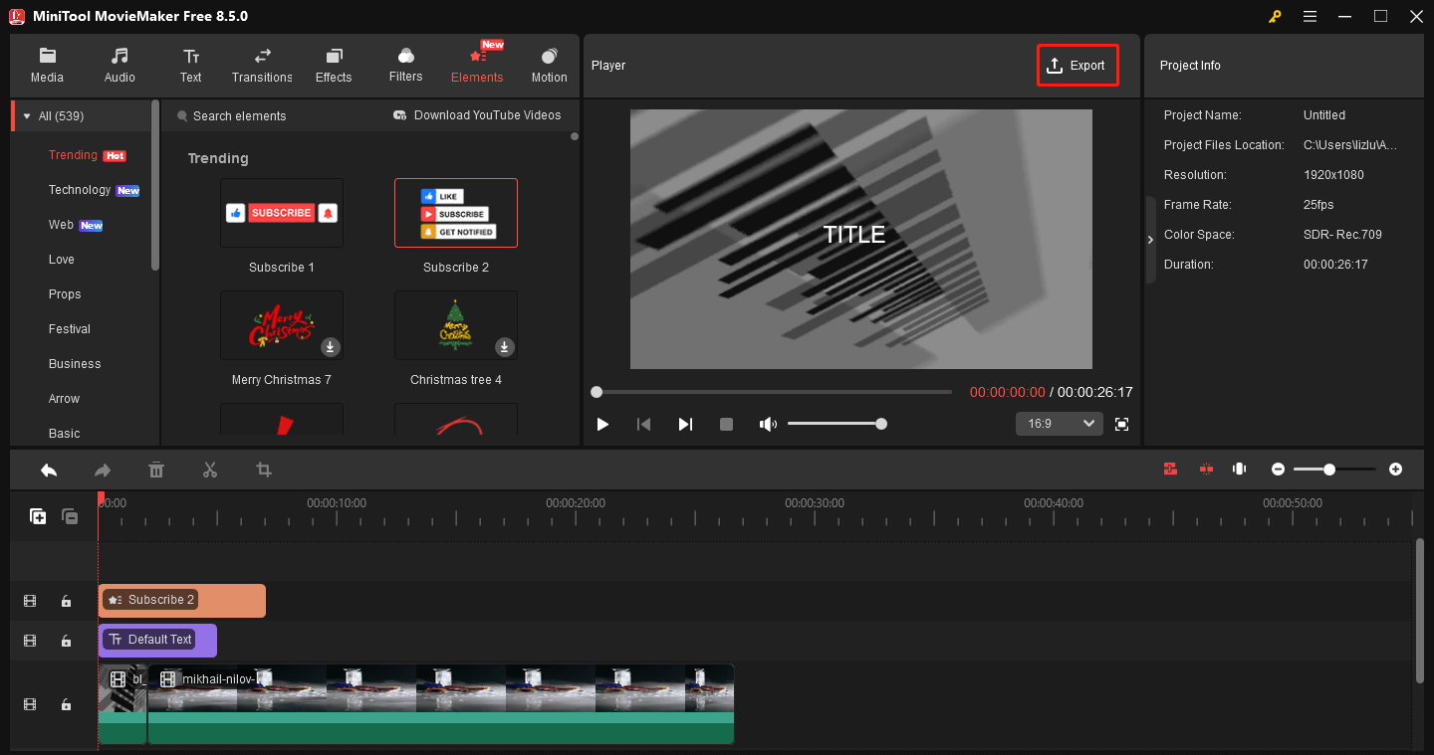Click the Redo arrow above the timeline

point(102,469)
